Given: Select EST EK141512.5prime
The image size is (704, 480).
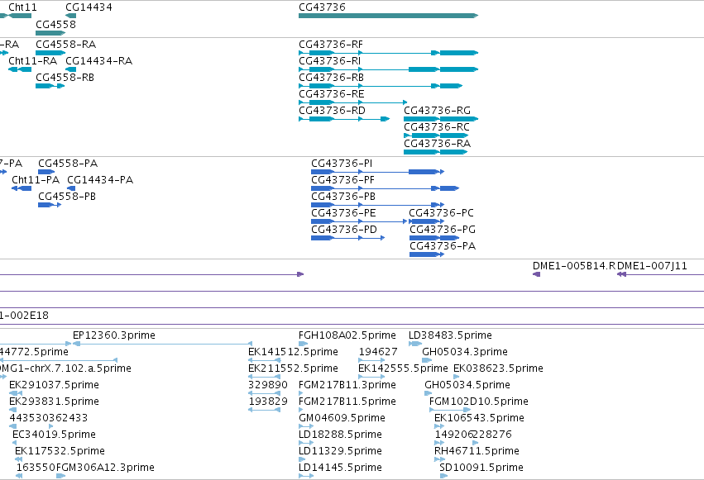Looking at the screenshot, I should tap(265, 361).
